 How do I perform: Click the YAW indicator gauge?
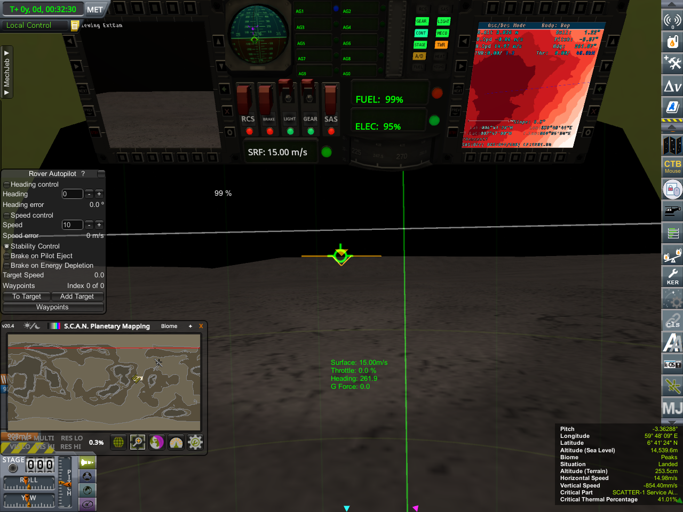click(x=29, y=501)
